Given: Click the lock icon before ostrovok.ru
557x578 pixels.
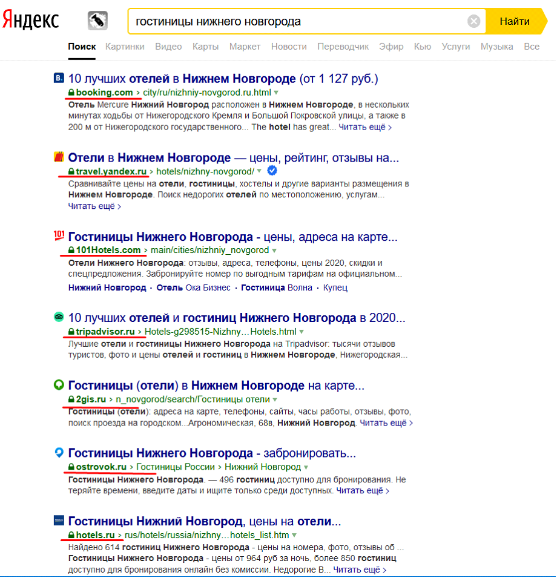Looking at the screenshot, I should pyautogui.click(x=71, y=467).
